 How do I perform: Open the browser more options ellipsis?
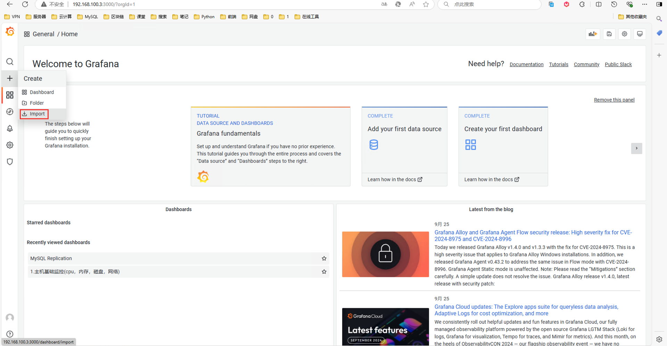pyautogui.click(x=645, y=4)
